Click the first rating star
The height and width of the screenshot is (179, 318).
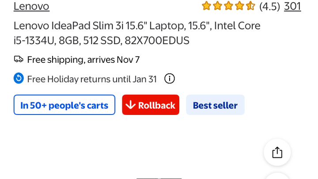[x=206, y=6]
